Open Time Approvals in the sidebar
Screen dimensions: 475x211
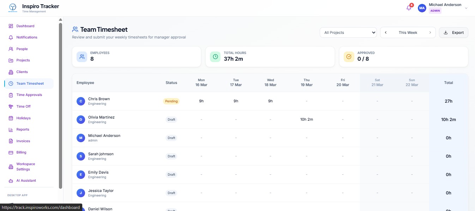pos(29,95)
